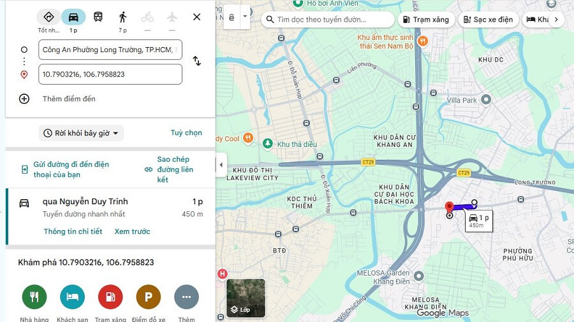Explore nearby Điểm đỗ xe parking

(x=148, y=297)
